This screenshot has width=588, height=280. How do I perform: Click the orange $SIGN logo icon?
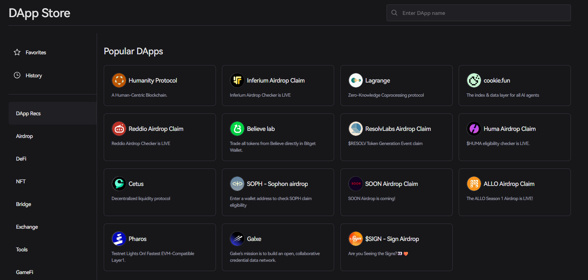356,239
